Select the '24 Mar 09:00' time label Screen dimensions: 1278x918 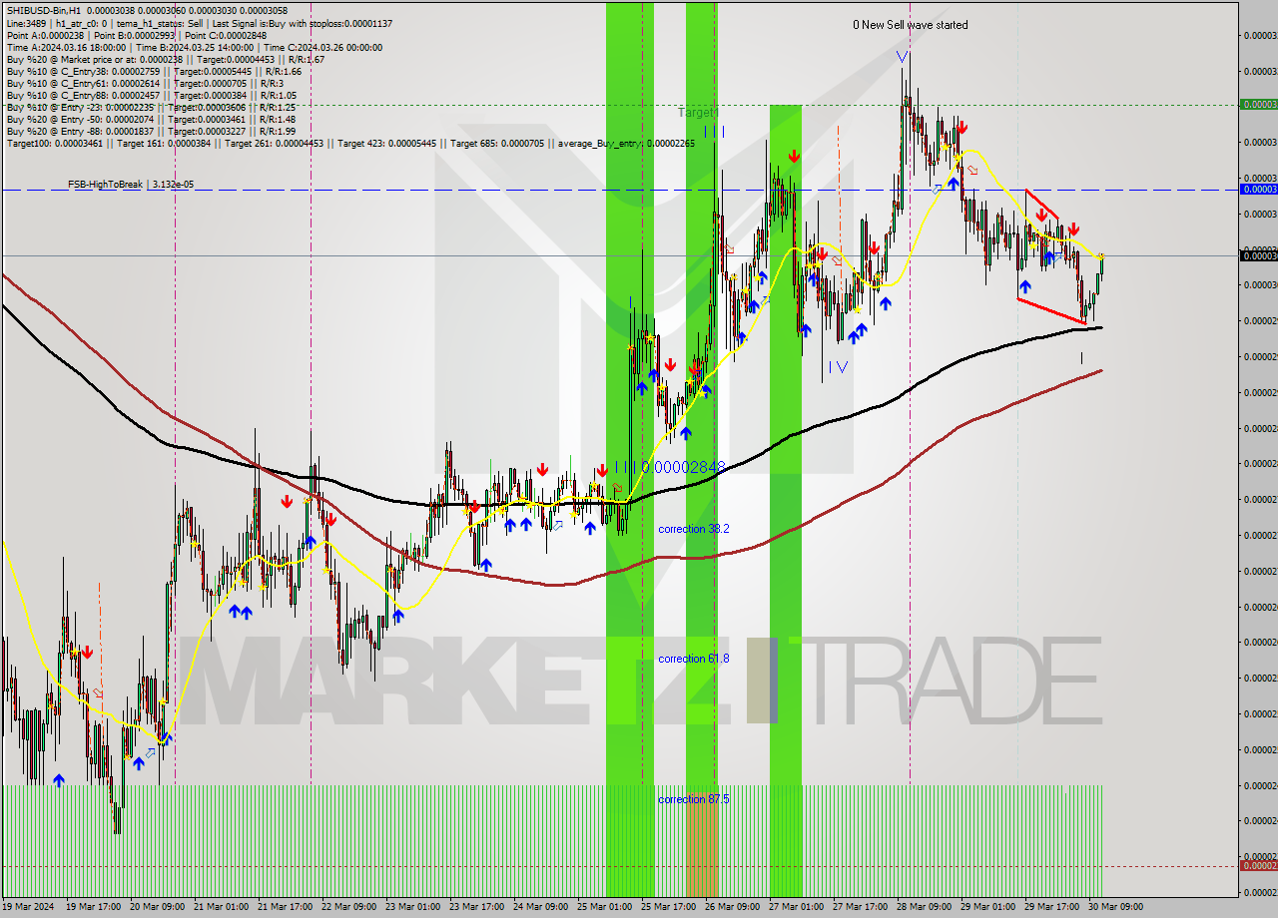tap(540, 907)
